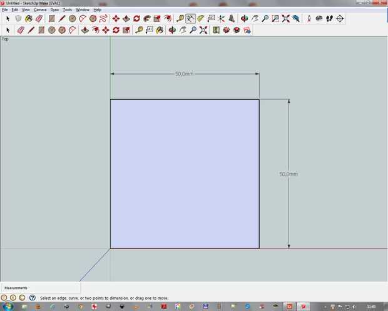Open the Window menu

[83, 9]
